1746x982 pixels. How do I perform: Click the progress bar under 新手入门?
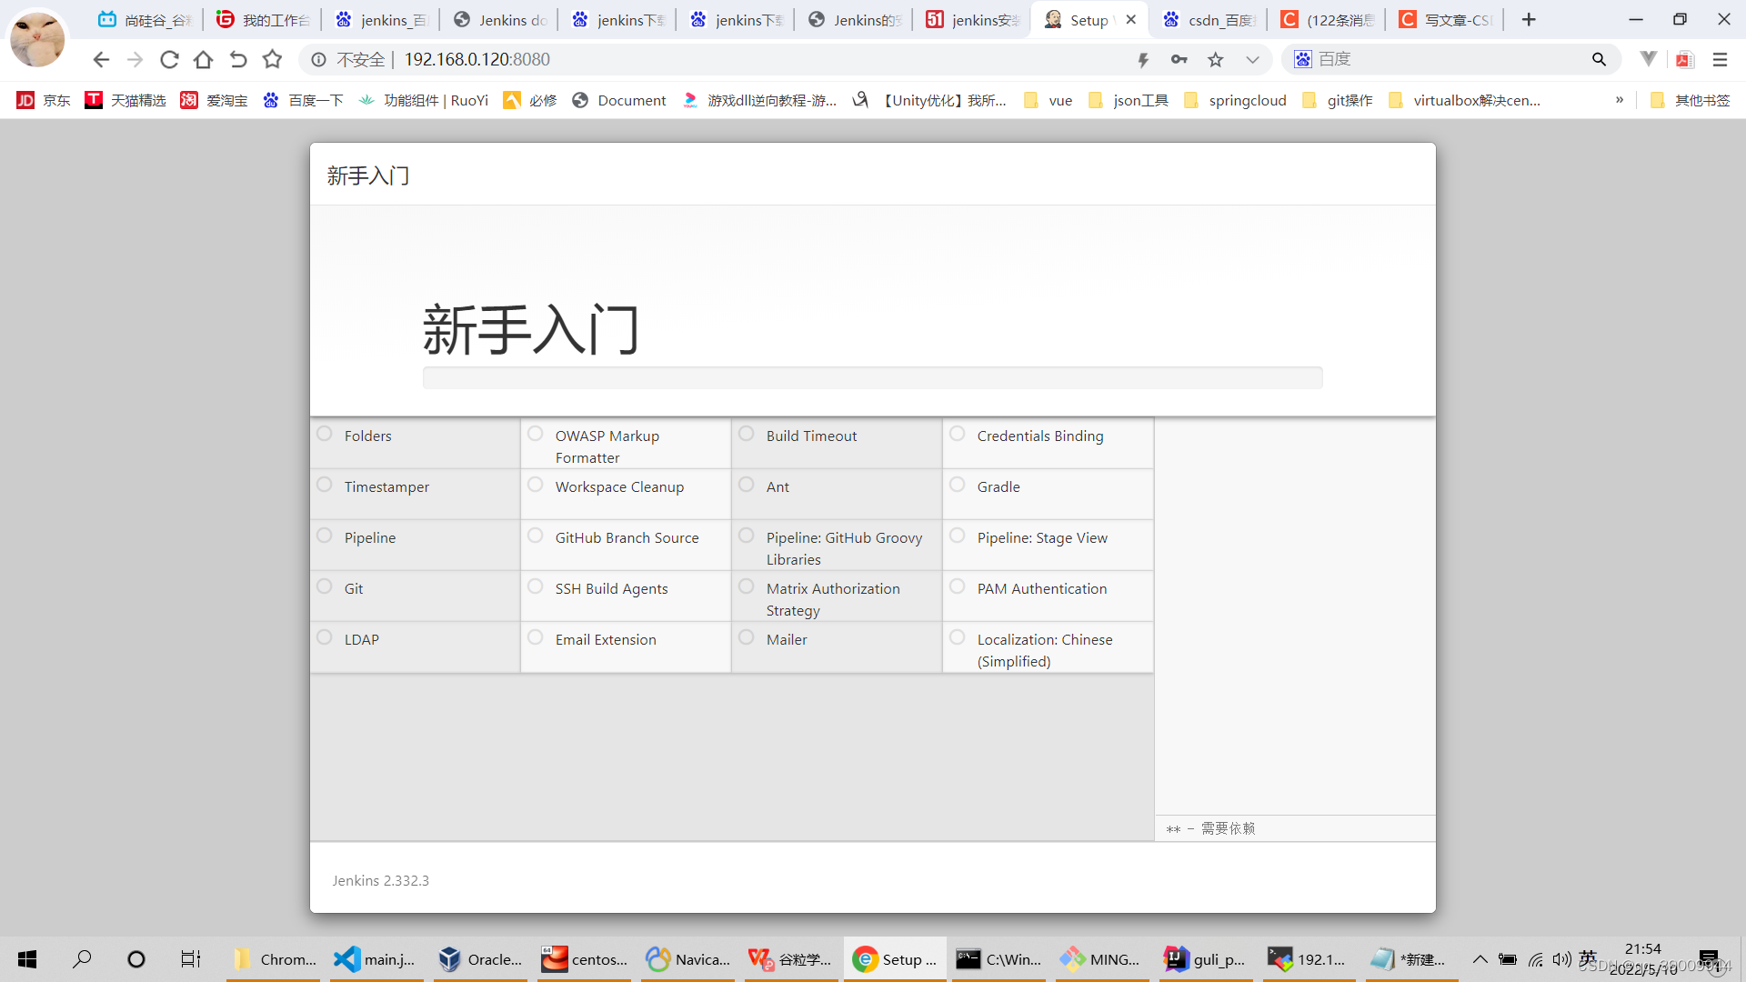[x=872, y=376]
